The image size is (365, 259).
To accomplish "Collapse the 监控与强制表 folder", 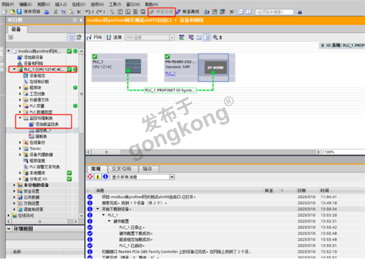I will click(x=20, y=118).
